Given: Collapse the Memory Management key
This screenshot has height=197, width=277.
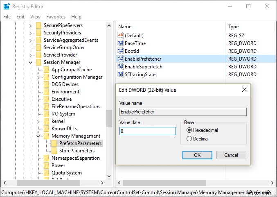Looking at the screenshot, I should click(x=38, y=136).
